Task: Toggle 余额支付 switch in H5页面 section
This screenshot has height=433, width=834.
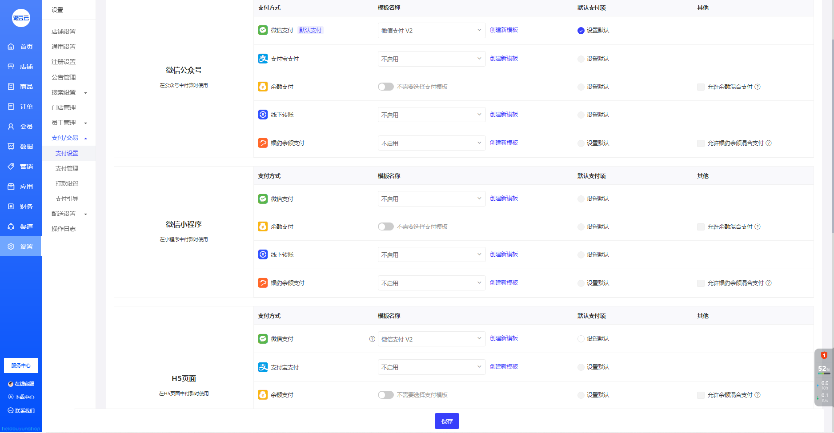Action: tap(385, 395)
